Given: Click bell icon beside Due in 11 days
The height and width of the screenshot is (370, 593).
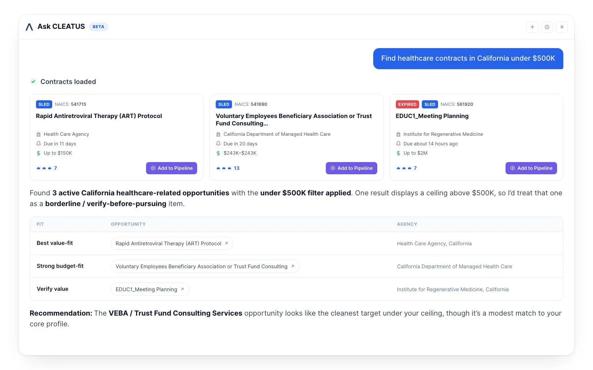Looking at the screenshot, I should pyautogui.click(x=39, y=144).
